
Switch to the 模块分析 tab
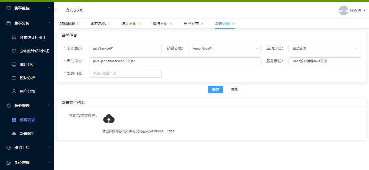tap(160, 23)
